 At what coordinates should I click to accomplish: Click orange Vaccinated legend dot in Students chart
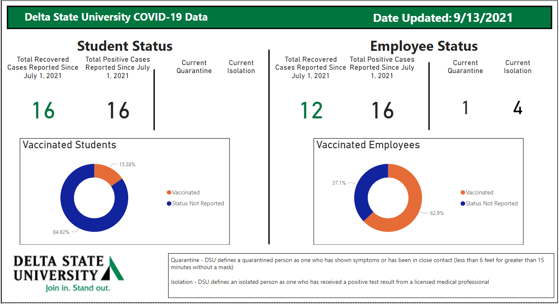(x=169, y=193)
